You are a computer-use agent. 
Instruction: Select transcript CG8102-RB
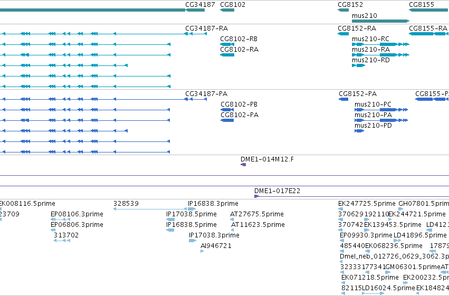click(x=227, y=44)
